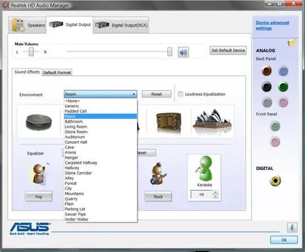
Task: Pick Room in the open environment list
Action: tap(101, 116)
